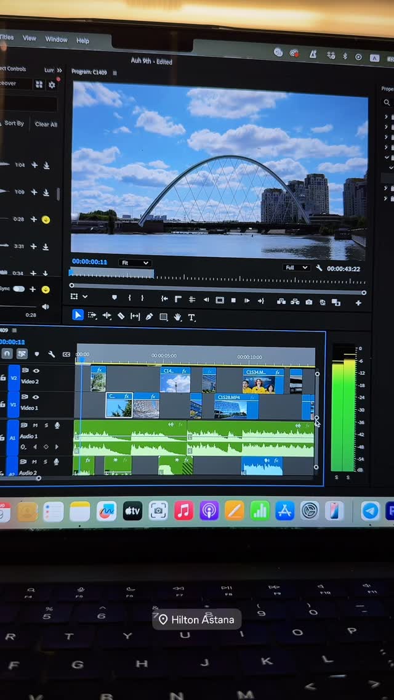Open App Store from the dock
This screenshot has height=700, width=394.
tap(284, 511)
